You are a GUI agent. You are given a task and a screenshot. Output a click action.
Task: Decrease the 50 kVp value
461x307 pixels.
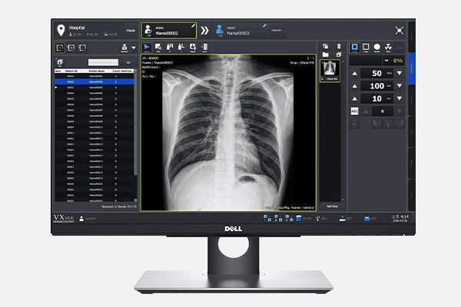point(400,73)
